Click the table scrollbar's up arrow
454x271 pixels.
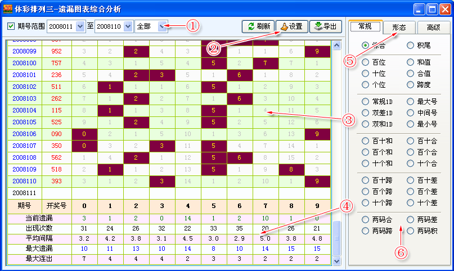coord(338,46)
